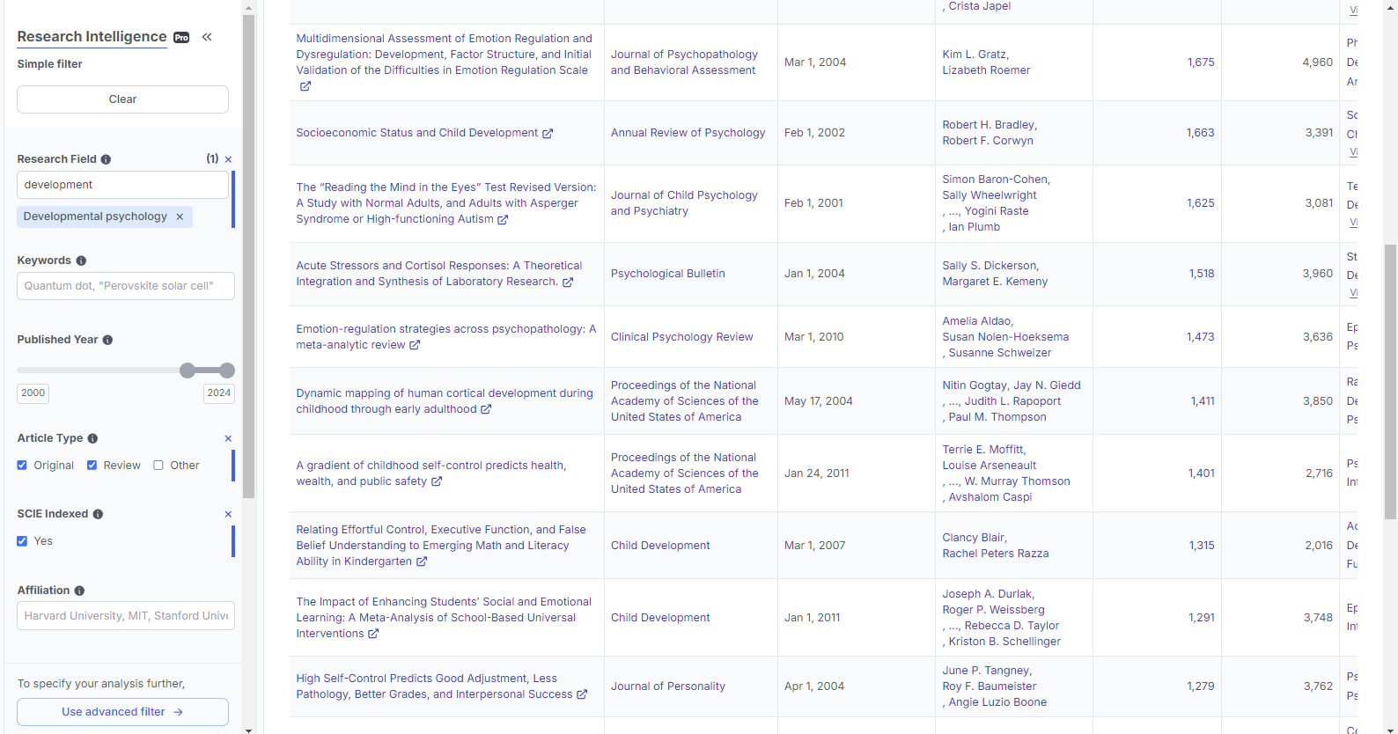
Task: Open Clinical Psychology Review journal link
Action: click(x=682, y=337)
